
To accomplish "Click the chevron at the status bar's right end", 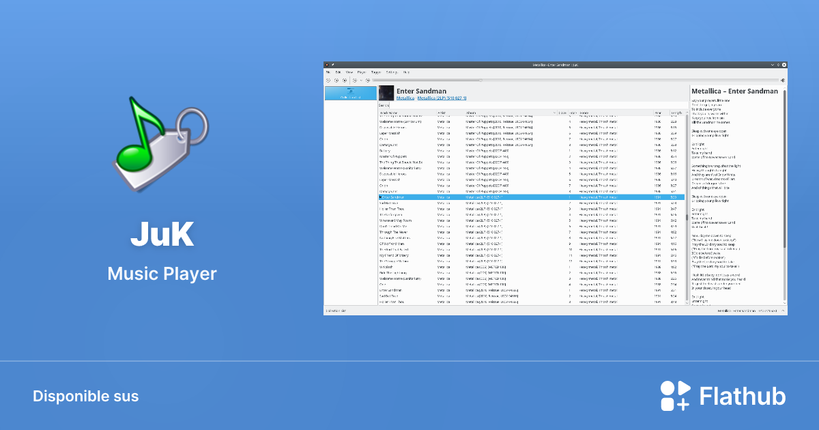I will pyautogui.click(x=783, y=311).
